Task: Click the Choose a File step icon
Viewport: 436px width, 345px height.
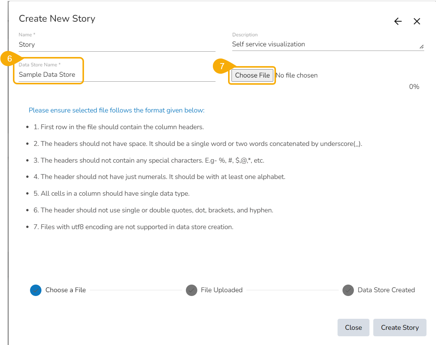Action: (35, 290)
